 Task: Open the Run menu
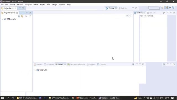(x=49, y=4)
